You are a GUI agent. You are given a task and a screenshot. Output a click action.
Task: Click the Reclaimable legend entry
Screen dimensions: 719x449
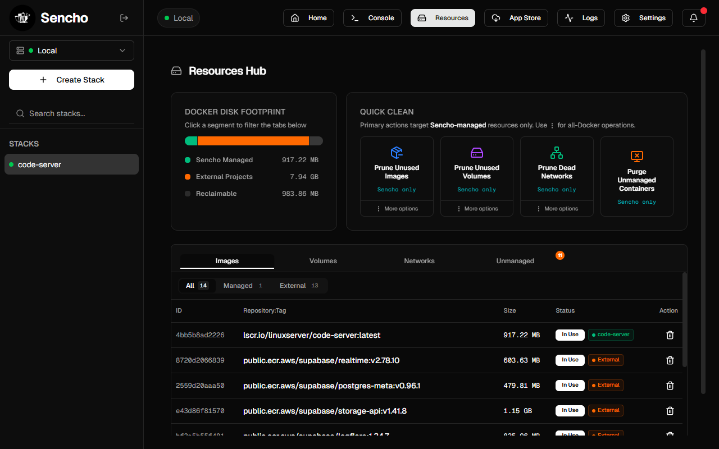(252, 194)
